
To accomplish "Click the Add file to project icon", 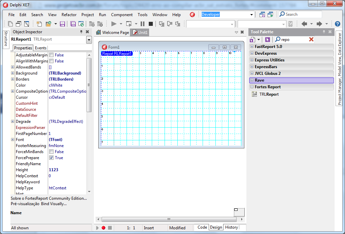I will (92, 24).
